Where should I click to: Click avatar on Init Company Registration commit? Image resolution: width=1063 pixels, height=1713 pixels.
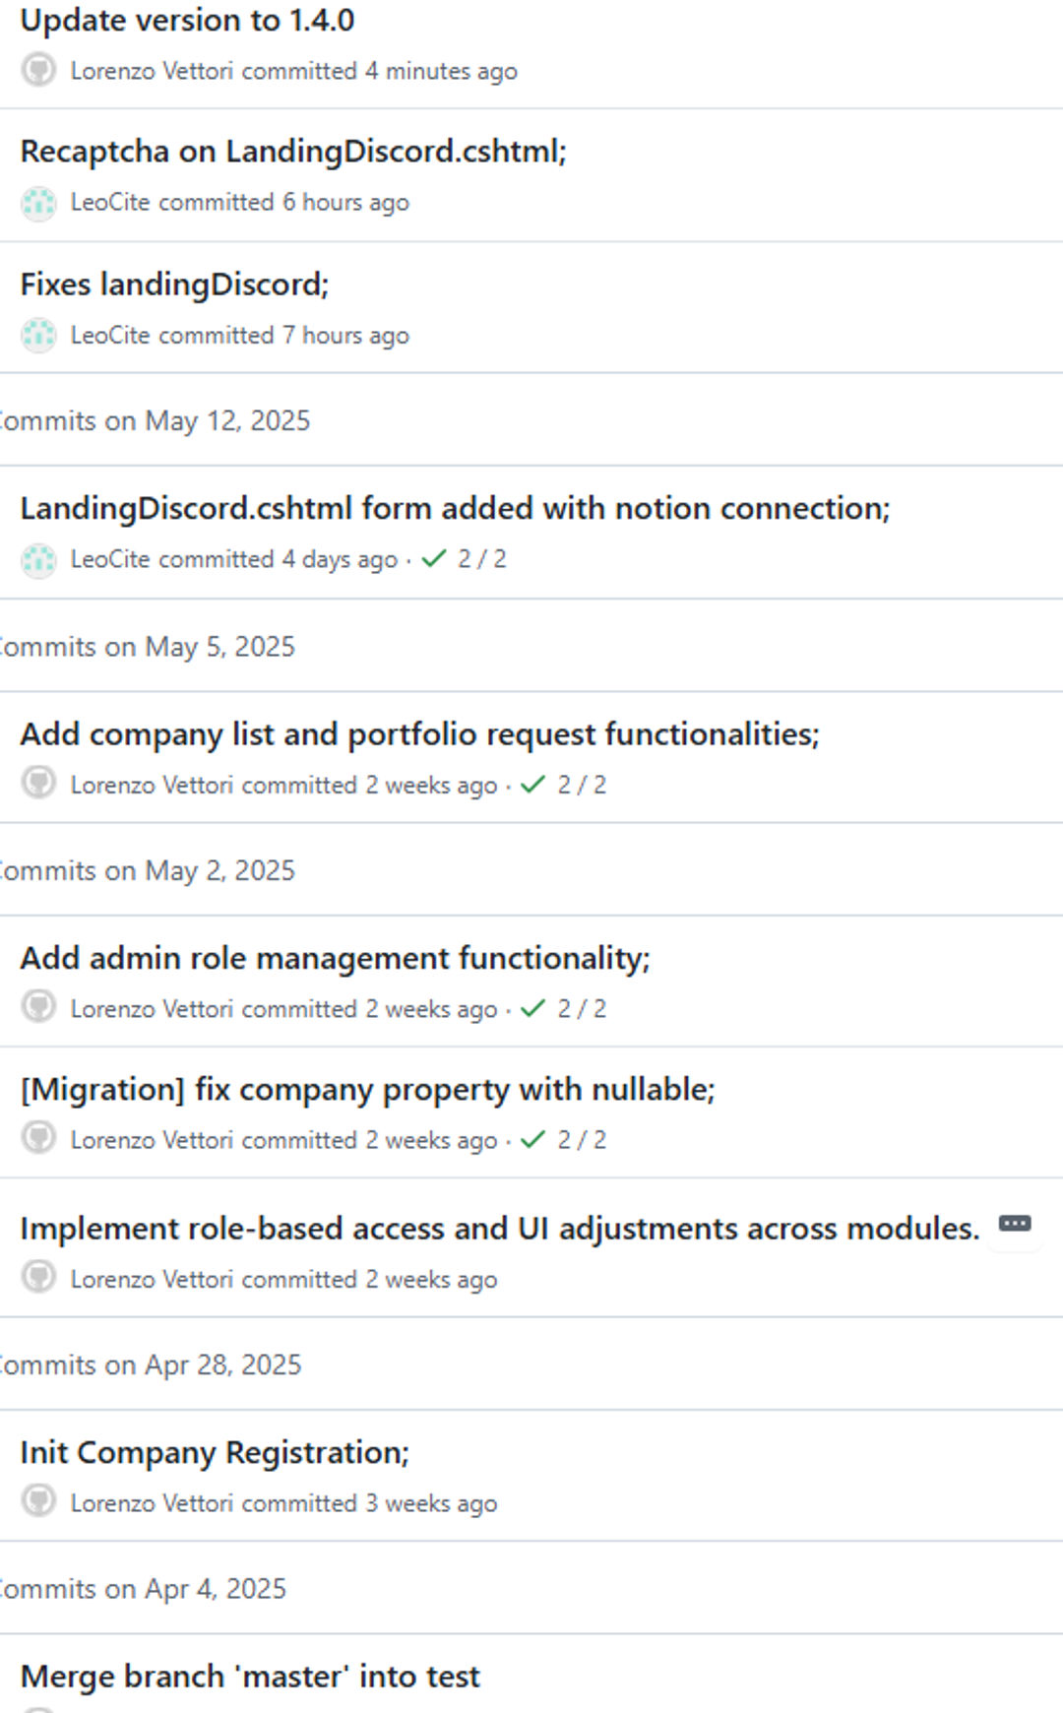[38, 1502]
